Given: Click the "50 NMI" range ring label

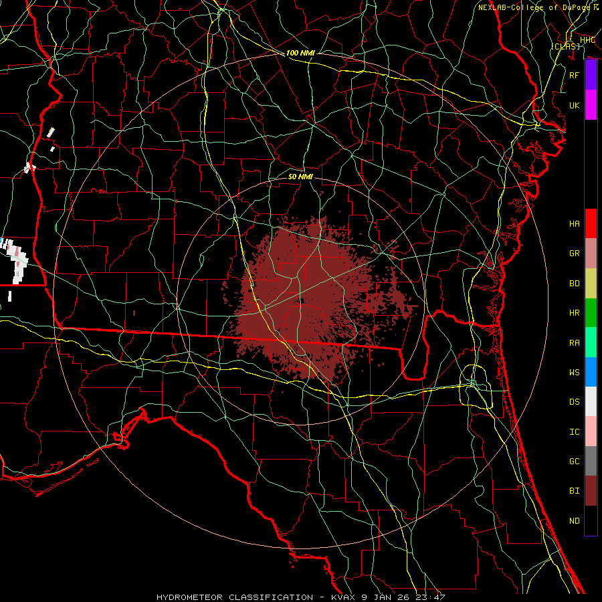Looking at the screenshot, I should tap(300, 177).
